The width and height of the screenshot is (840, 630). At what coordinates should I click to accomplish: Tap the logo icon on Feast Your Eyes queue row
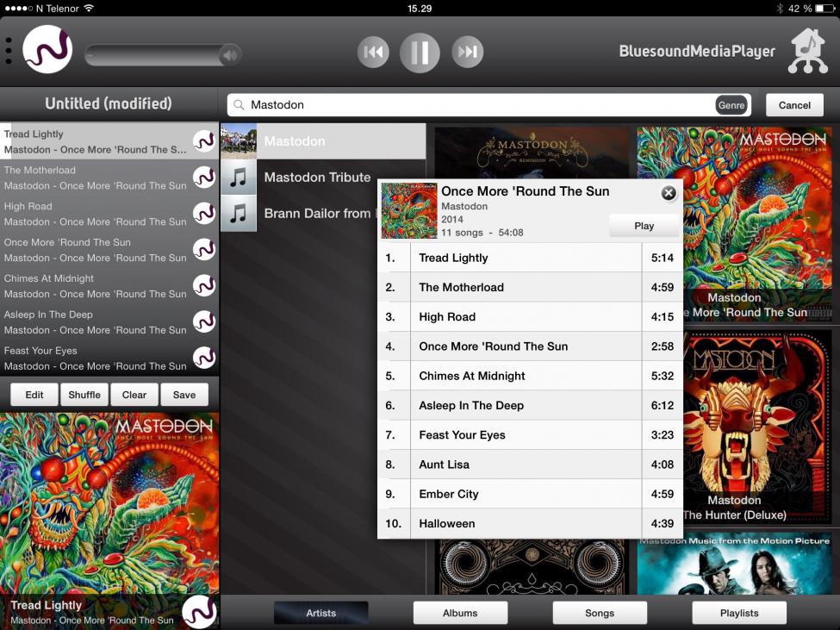[204, 358]
